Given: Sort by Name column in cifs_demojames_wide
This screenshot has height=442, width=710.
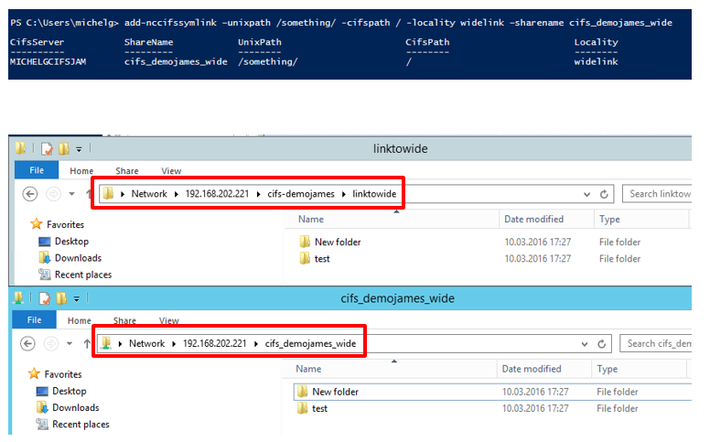Looking at the screenshot, I should (x=308, y=369).
